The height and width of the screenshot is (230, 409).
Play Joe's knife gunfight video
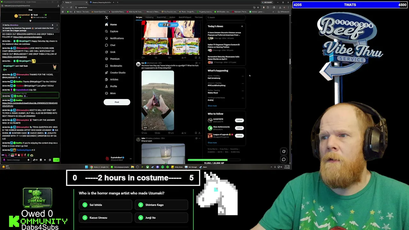point(158,100)
